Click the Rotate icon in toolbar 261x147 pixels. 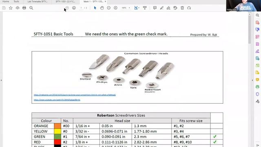click(189, 8)
